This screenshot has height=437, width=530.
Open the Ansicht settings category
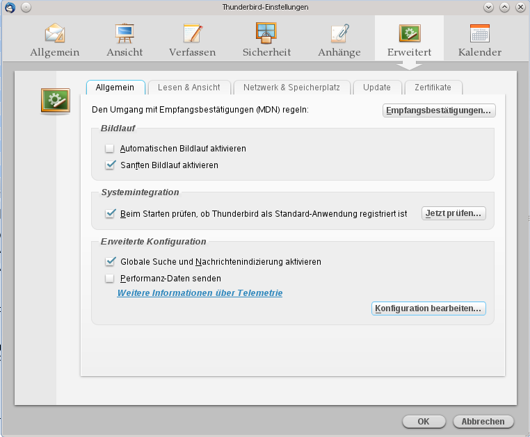(125, 40)
